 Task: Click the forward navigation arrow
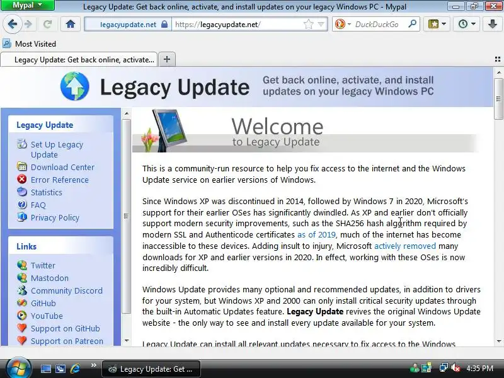click(28, 24)
